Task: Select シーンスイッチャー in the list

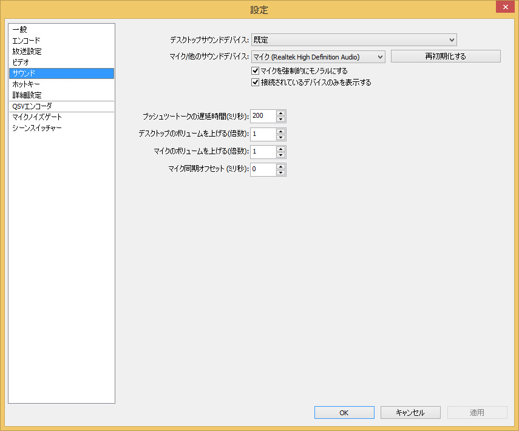Action: [x=61, y=128]
